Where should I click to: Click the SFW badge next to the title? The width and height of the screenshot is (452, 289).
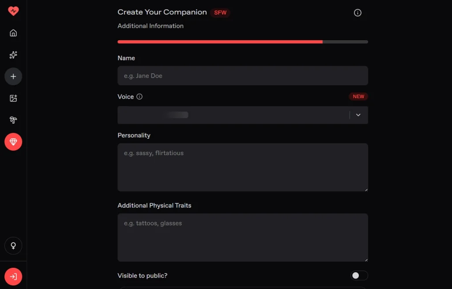(x=220, y=12)
